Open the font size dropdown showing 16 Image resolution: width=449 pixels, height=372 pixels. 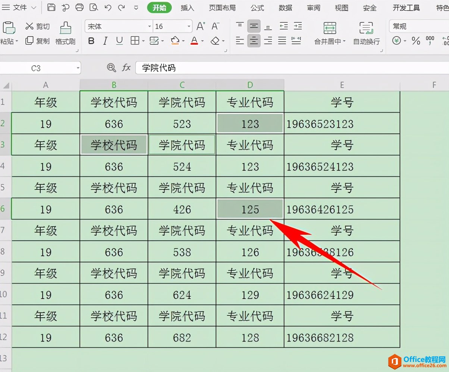189,26
